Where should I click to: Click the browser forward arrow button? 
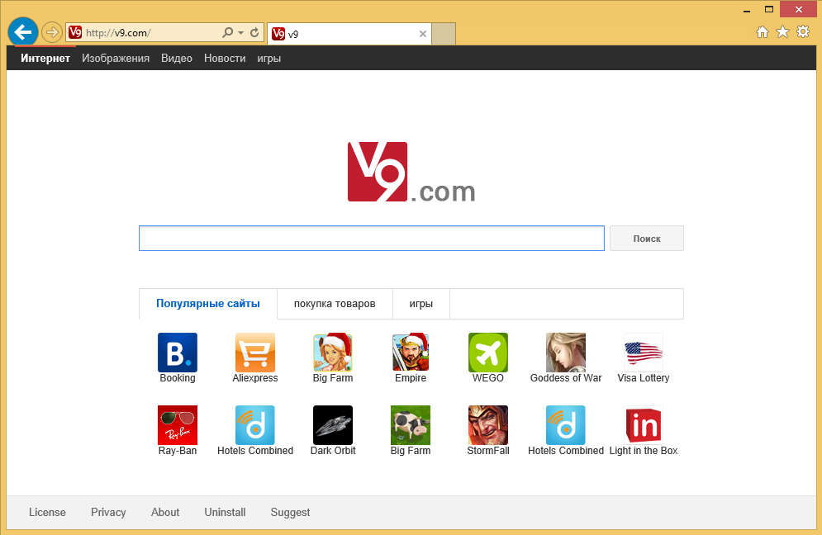51,32
